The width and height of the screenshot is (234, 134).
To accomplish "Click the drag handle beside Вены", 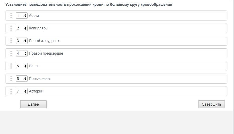I will coord(11,66).
